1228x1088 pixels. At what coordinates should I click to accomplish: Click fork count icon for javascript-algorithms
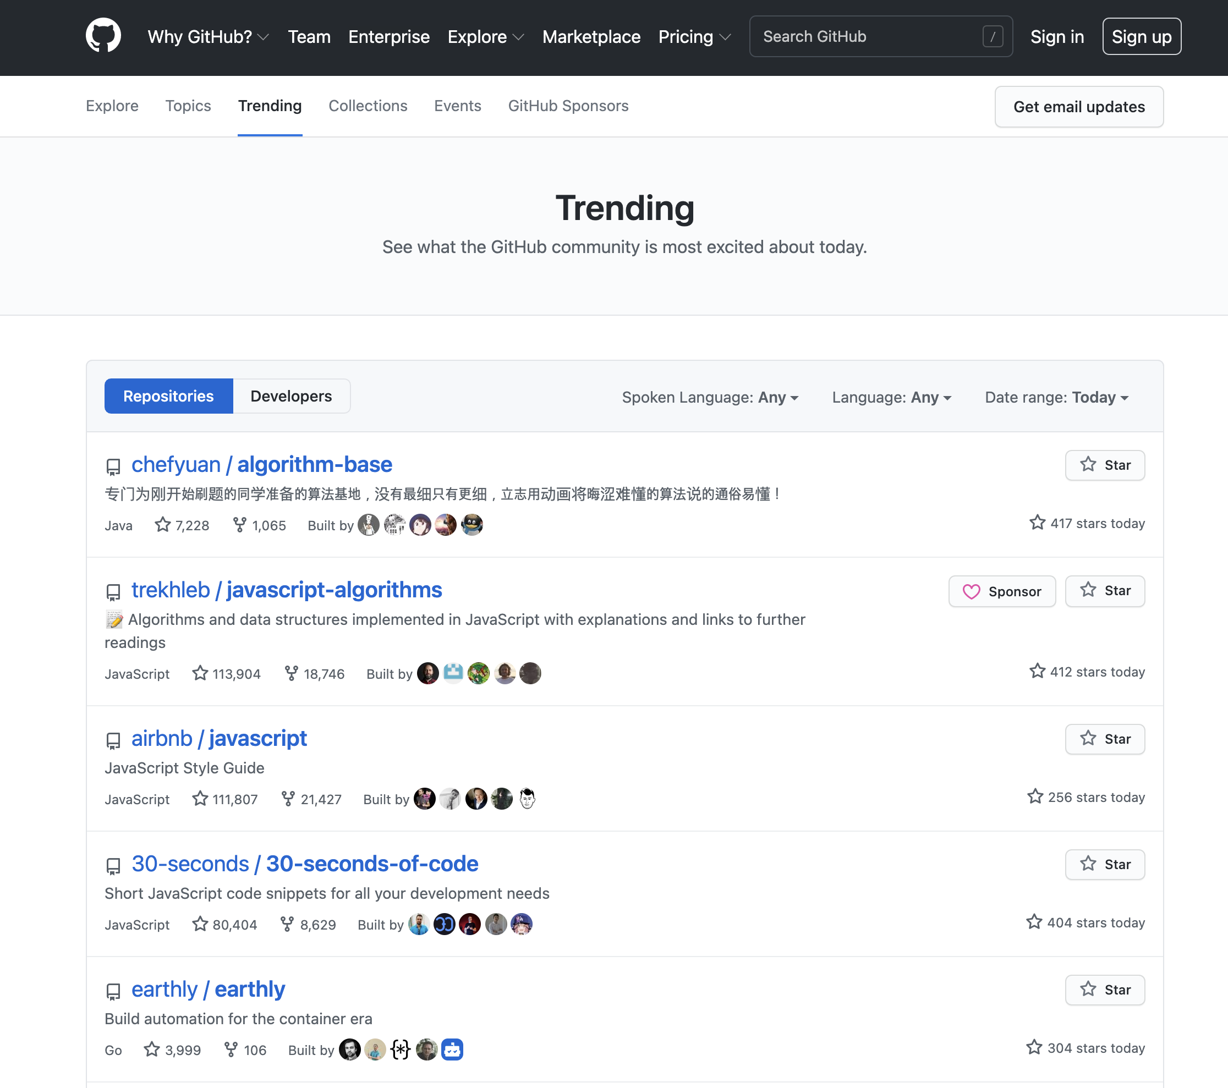292,673
